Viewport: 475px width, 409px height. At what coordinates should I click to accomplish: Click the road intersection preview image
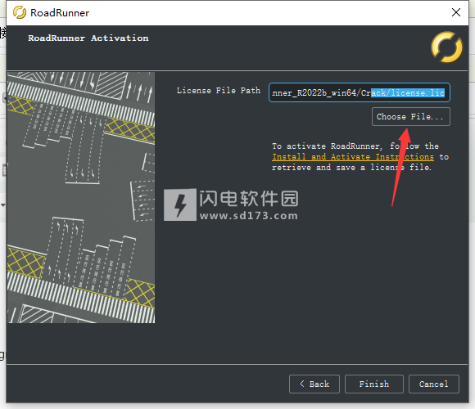(x=81, y=197)
